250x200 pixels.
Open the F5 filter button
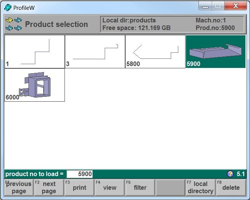point(140,187)
